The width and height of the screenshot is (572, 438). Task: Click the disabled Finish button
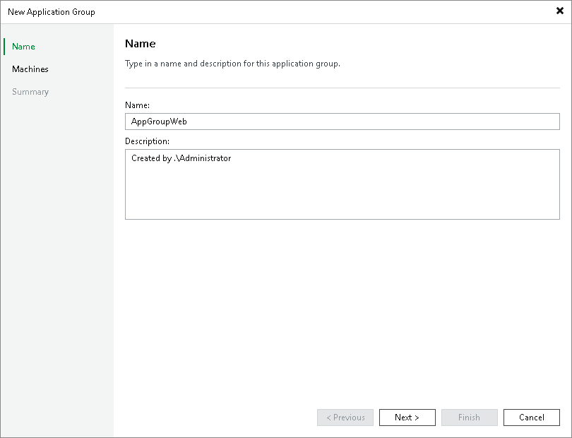click(x=469, y=418)
